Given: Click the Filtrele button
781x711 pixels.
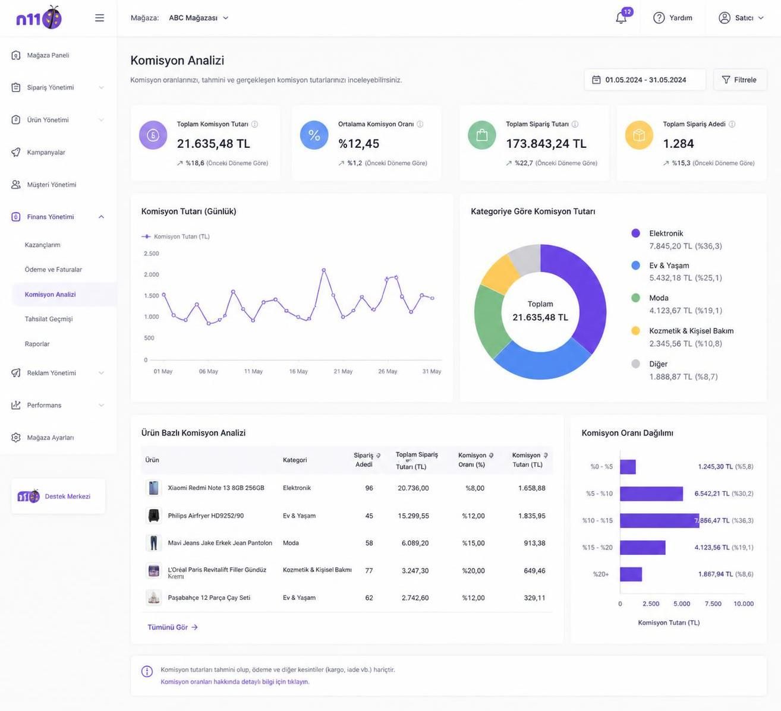Looking at the screenshot, I should [740, 80].
